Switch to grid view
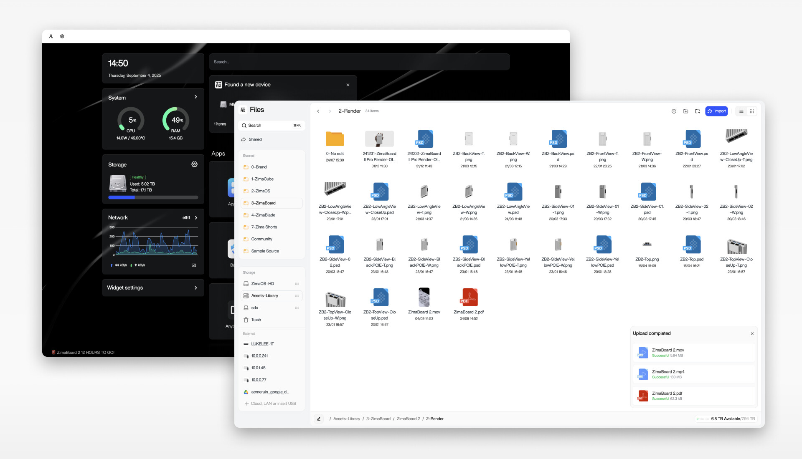This screenshot has height=459, width=802. tap(752, 111)
